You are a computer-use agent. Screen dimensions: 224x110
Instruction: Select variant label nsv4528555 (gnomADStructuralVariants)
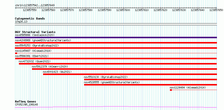click(112, 82)
